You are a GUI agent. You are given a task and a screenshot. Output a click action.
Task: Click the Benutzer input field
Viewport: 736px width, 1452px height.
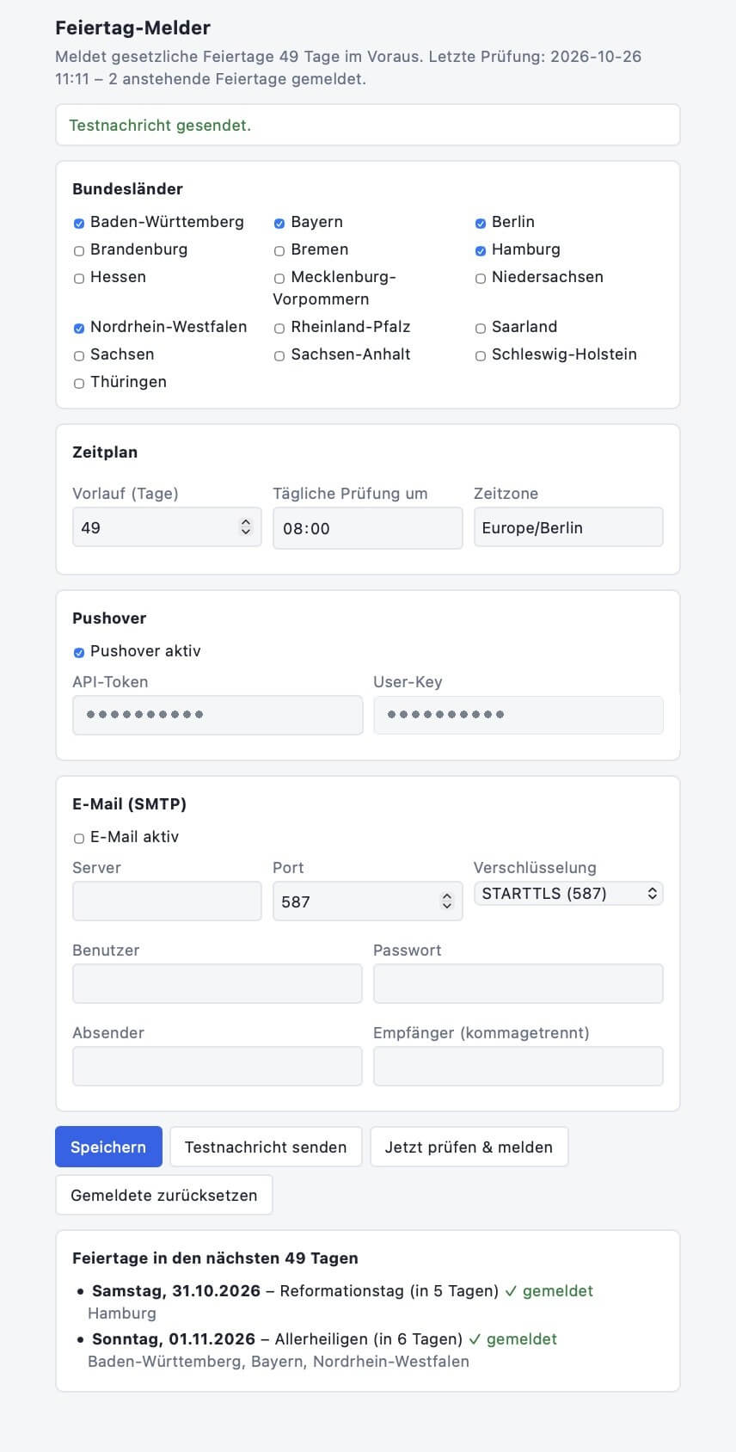tap(218, 984)
